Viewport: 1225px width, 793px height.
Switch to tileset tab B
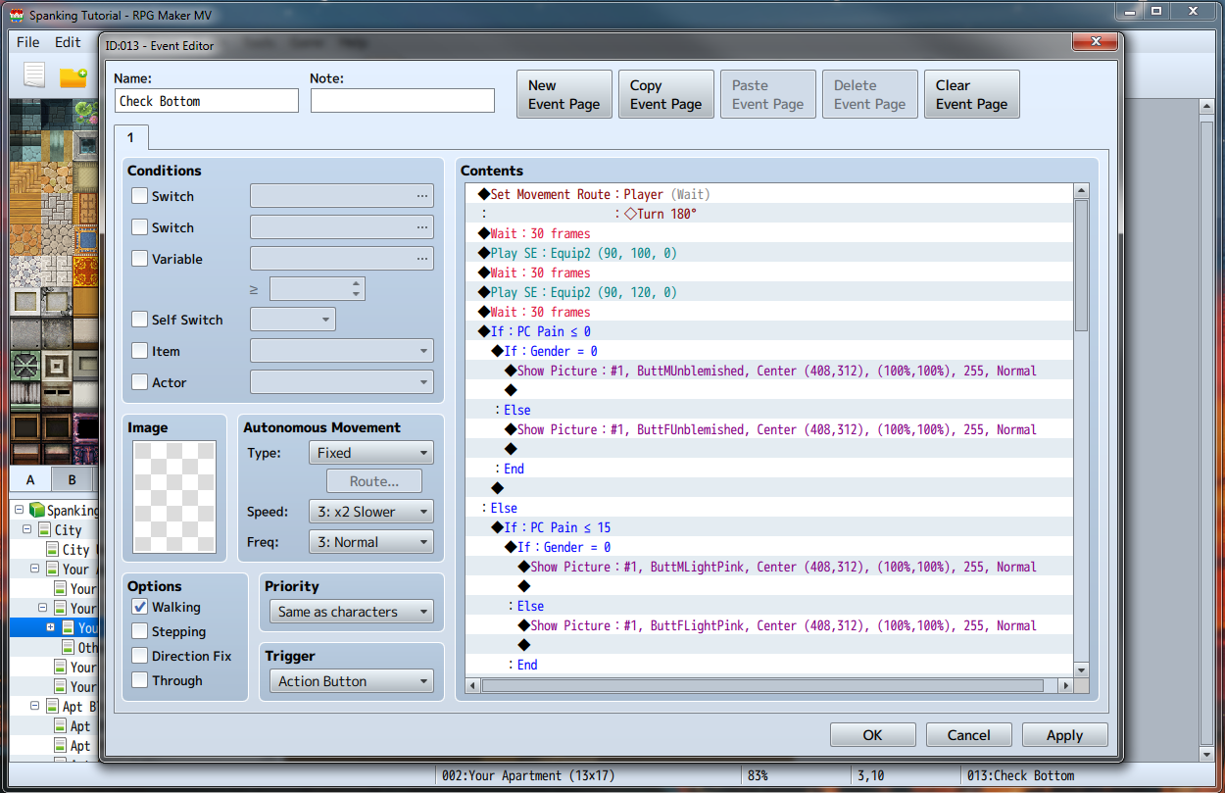click(72, 479)
